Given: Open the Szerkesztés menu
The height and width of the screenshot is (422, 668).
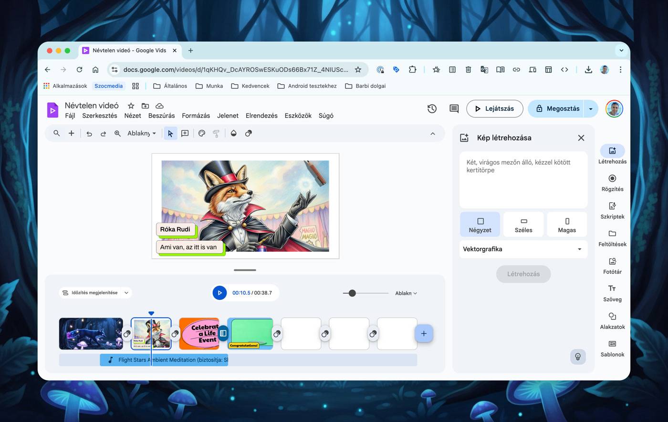Looking at the screenshot, I should [x=100, y=116].
